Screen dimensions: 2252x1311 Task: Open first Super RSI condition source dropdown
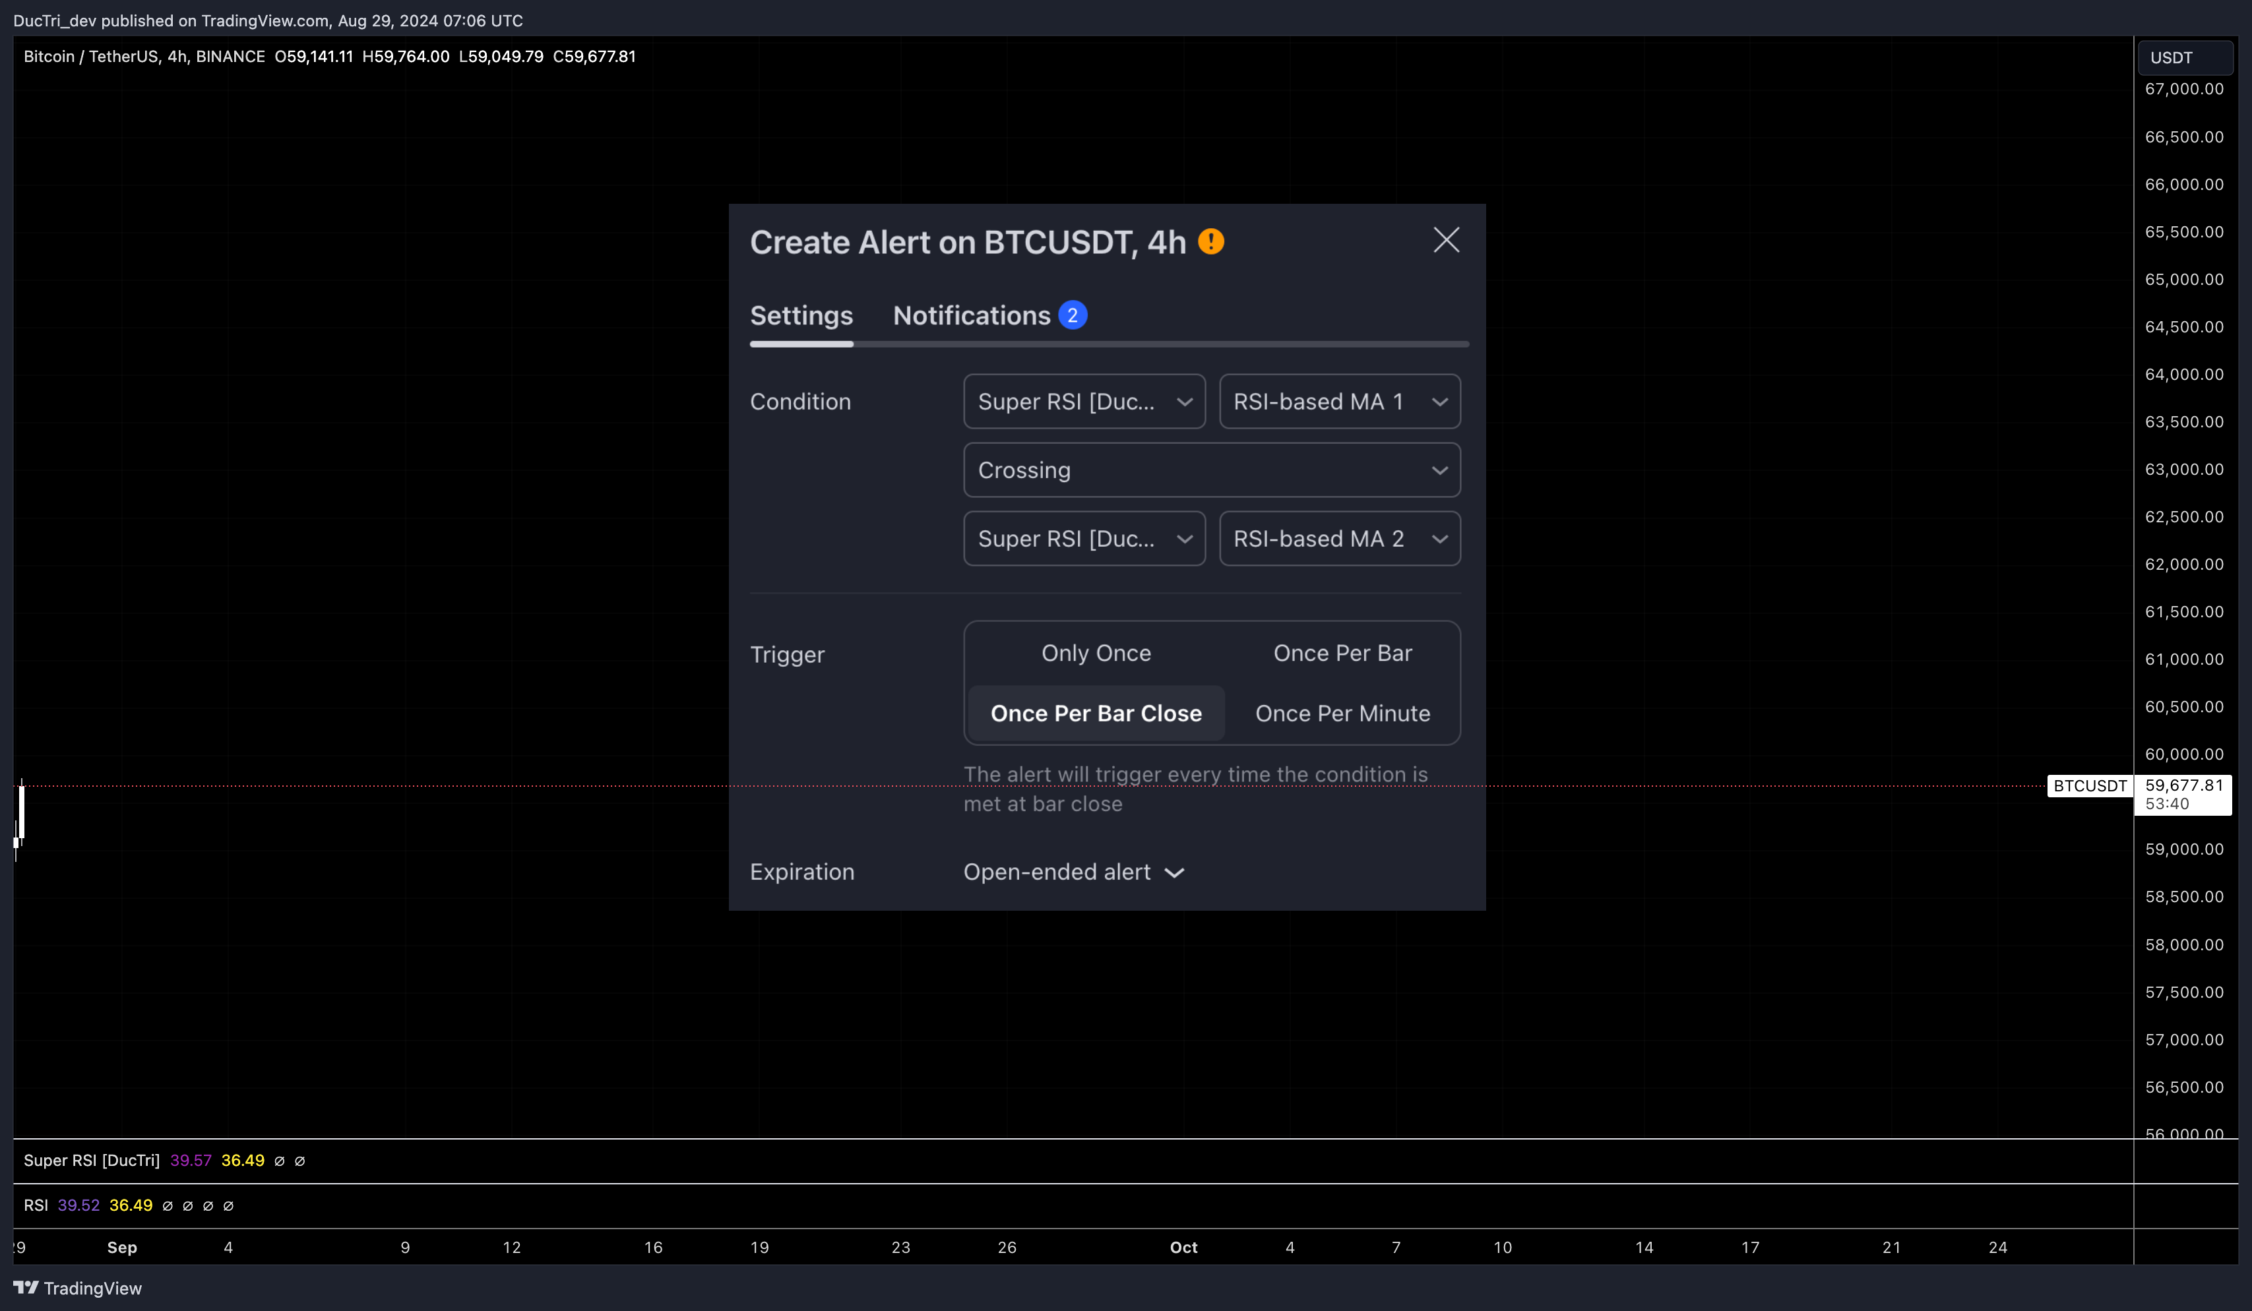click(1084, 401)
